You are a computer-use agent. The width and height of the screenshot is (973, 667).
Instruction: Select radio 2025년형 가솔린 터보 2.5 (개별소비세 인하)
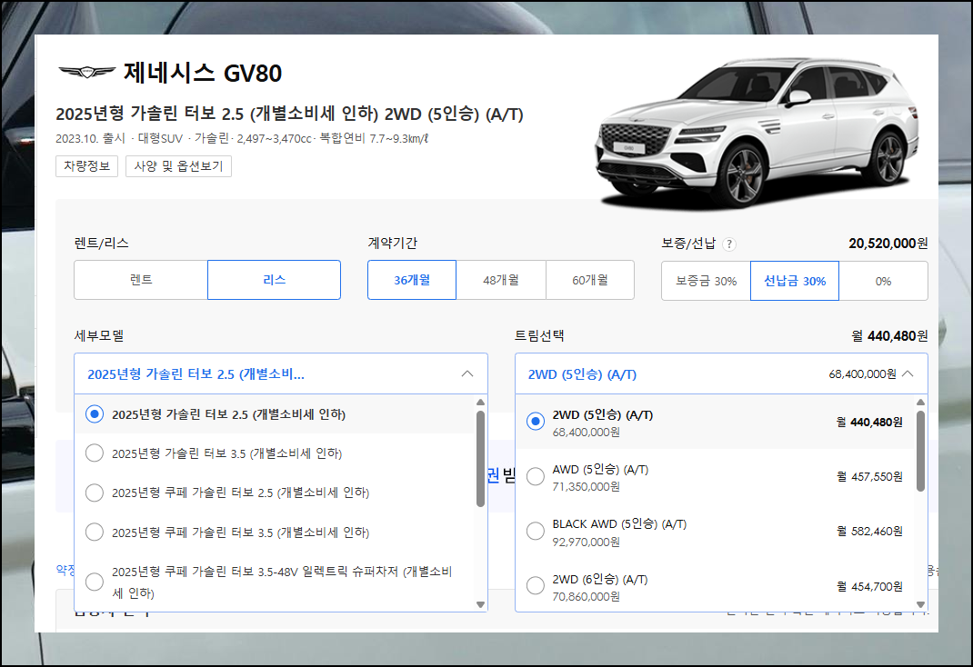click(95, 414)
